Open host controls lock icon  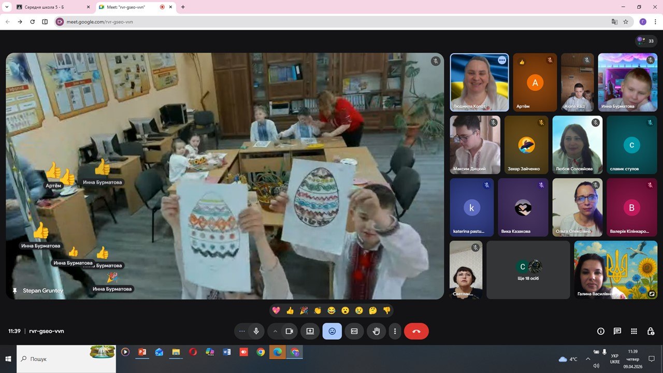tap(651, 331)
